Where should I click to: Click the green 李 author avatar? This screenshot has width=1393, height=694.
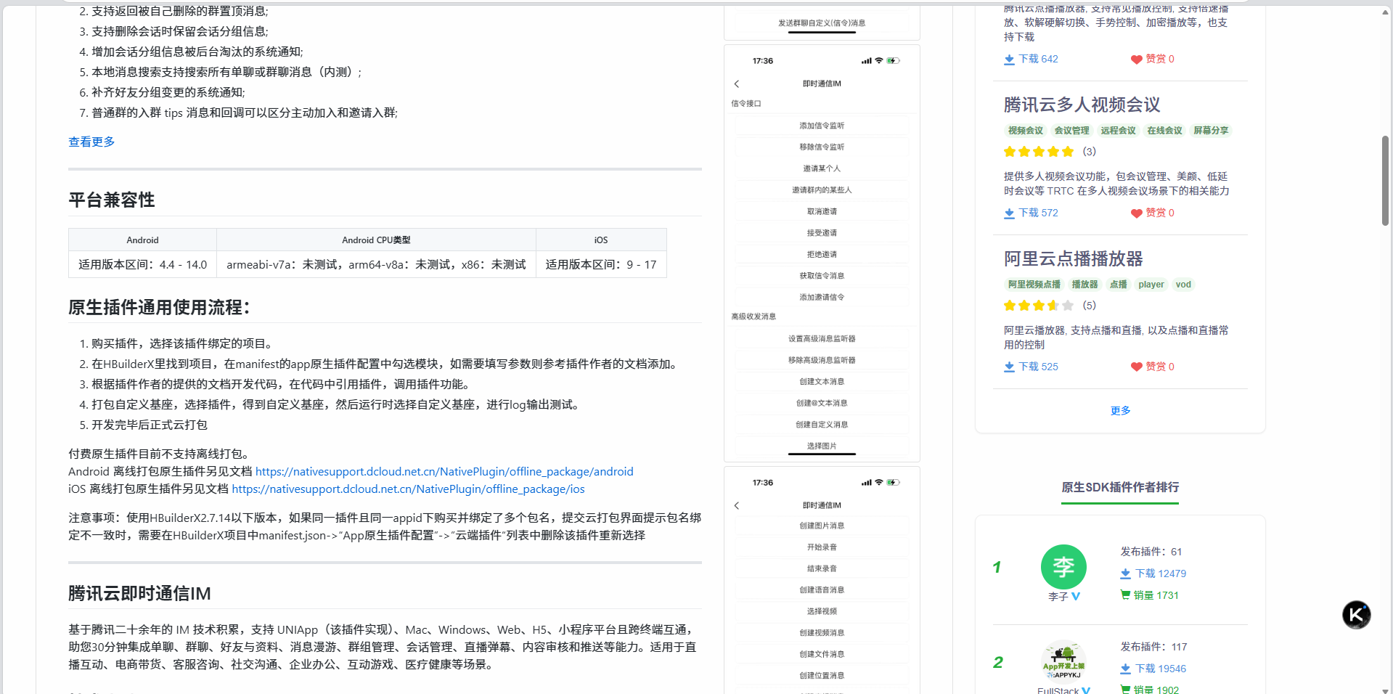(1063, 567)
